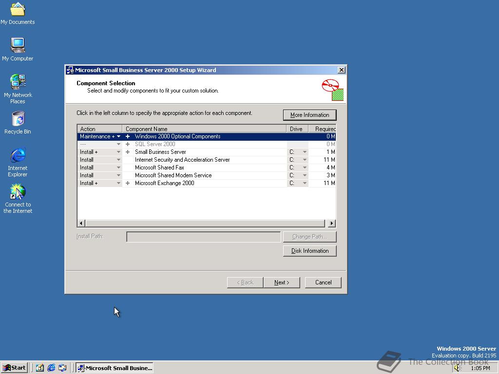The height and width of the screenshot is (374, 499).
Task: Open the Start menu
Action: point(14,368)
